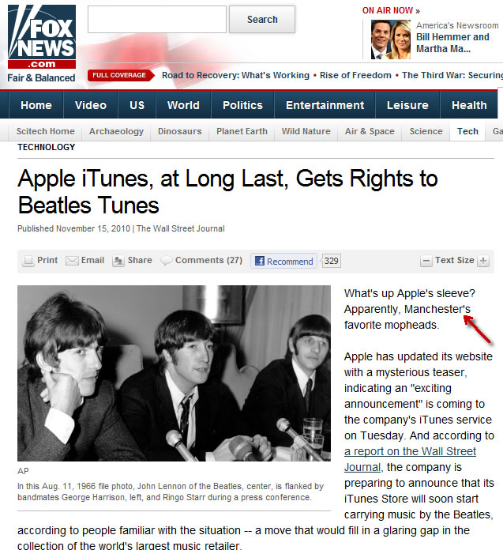Click the Search button
This screenshot has width=503, height=550.
pyautogui.click(x=262, y=19)
